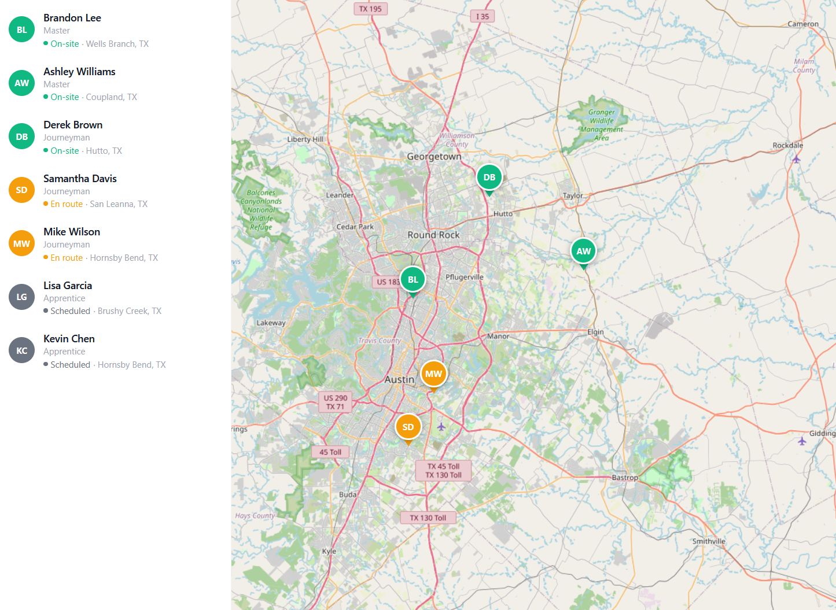Click the Elgin label on the map
The width and height of the screenshot is (836, 610).
coord(595,332)
